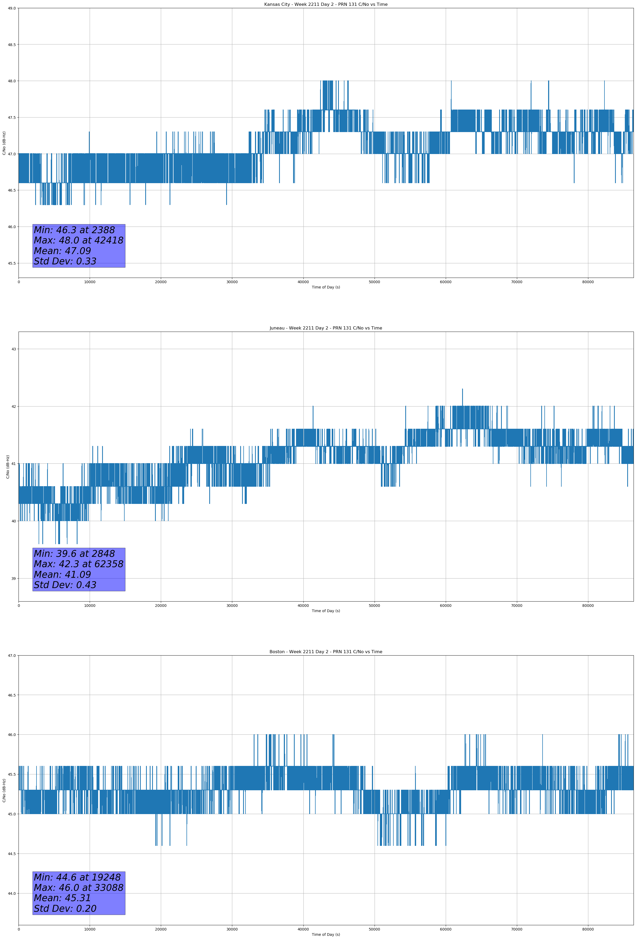Click the 10000 x-tick under Boston plot
The width and height of the screenshot is (637, 939).
90,929
